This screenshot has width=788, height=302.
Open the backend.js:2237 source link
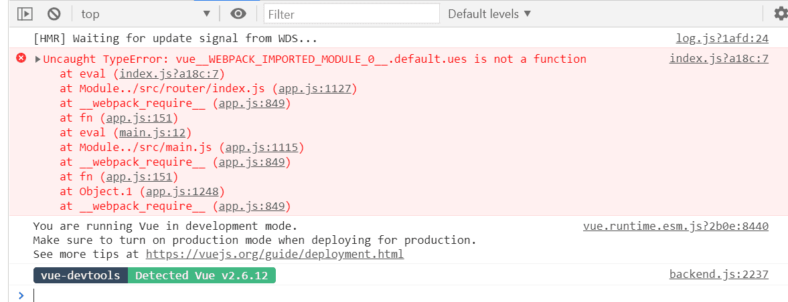pyautogui.click(x=718, y=274)
